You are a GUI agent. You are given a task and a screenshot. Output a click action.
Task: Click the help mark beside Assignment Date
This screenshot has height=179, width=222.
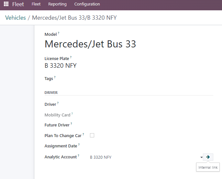(x=79, y=144)
